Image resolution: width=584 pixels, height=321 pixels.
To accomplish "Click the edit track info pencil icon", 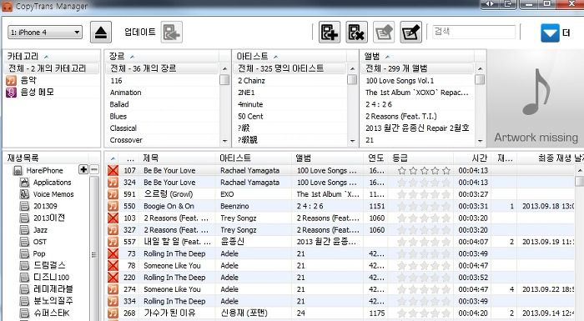I will click(x=410, y=33).
